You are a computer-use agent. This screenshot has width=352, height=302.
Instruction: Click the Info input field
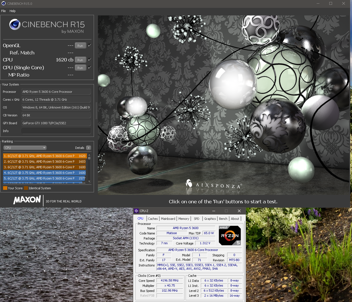[56, 131]
